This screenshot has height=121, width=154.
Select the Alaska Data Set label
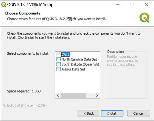click(73, 69)
